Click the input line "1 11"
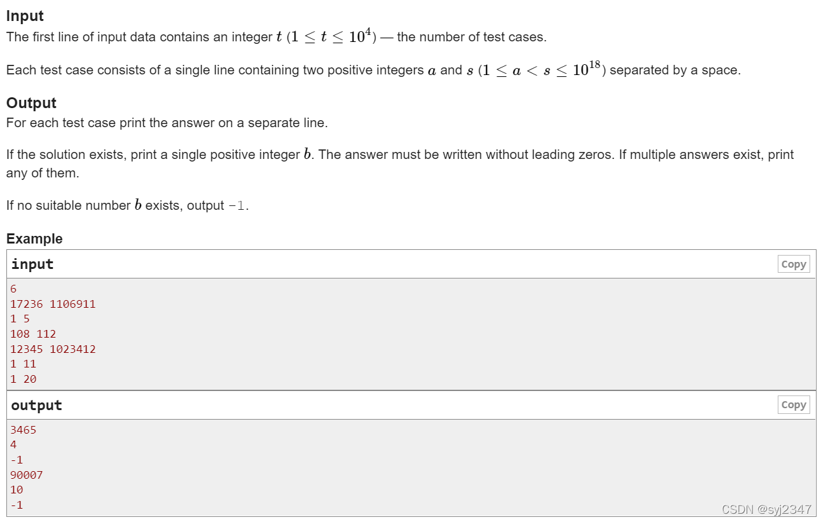Image resolution: width=821 pixels, height=522 pixels. 24,364
